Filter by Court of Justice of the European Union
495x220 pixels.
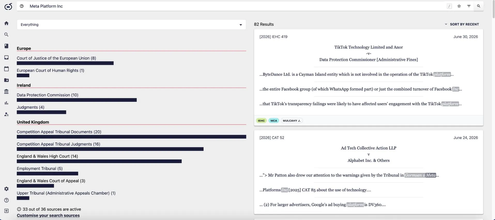coord(56,58)
